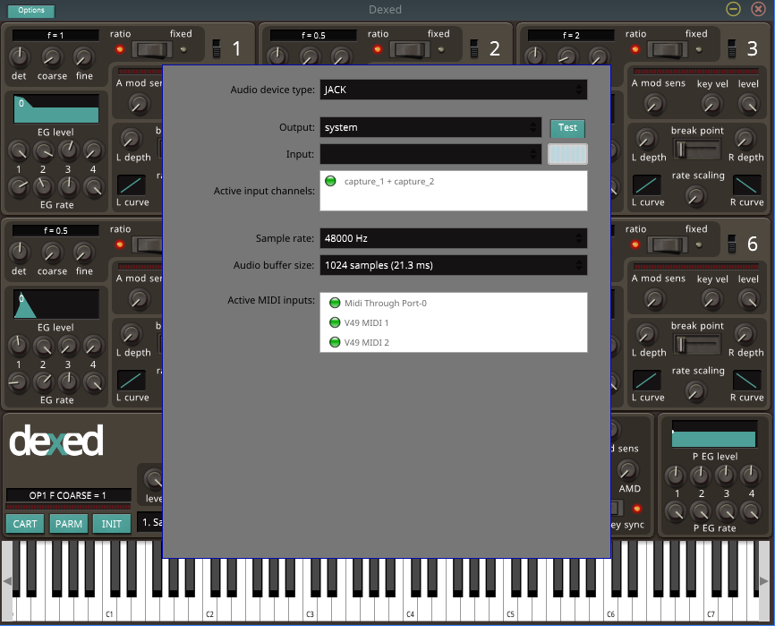Click P EG rate knob 4

tap(751, 511)
